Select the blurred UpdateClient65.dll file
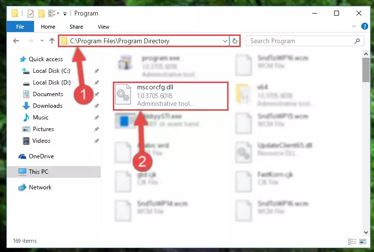374x252 pixels. click(274, 152)
